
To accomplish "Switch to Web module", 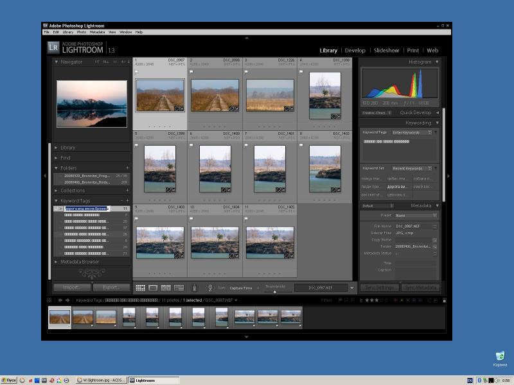I will pyautogui.click(x=432, y=51).
